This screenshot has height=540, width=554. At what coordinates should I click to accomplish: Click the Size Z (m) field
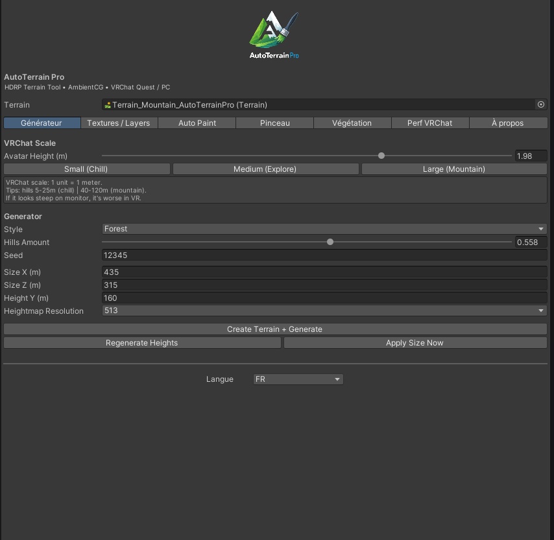pos(324,285)
